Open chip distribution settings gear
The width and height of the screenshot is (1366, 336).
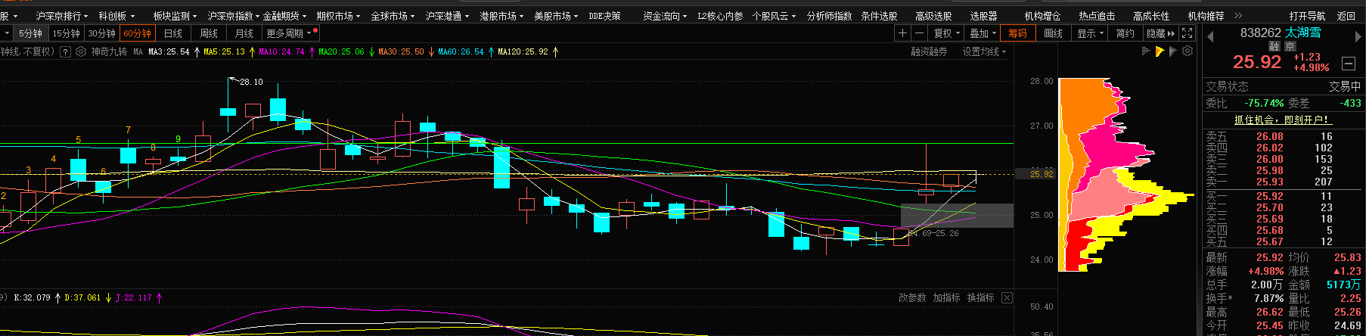click(x=1187, y=51)
